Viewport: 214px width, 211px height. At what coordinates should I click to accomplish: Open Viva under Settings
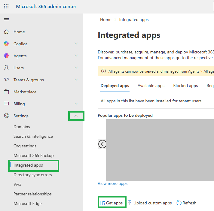click(17, 184)
